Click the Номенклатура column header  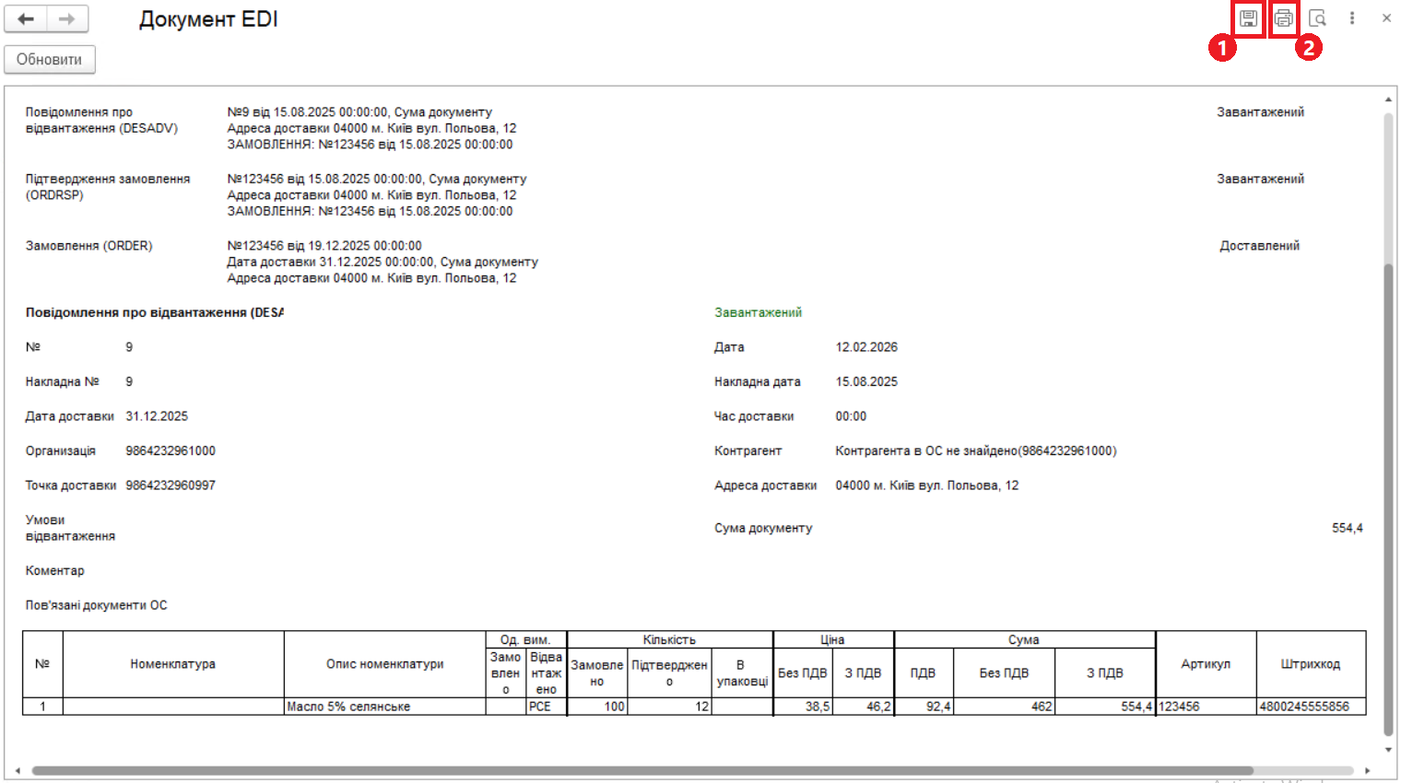pos(172,664)
